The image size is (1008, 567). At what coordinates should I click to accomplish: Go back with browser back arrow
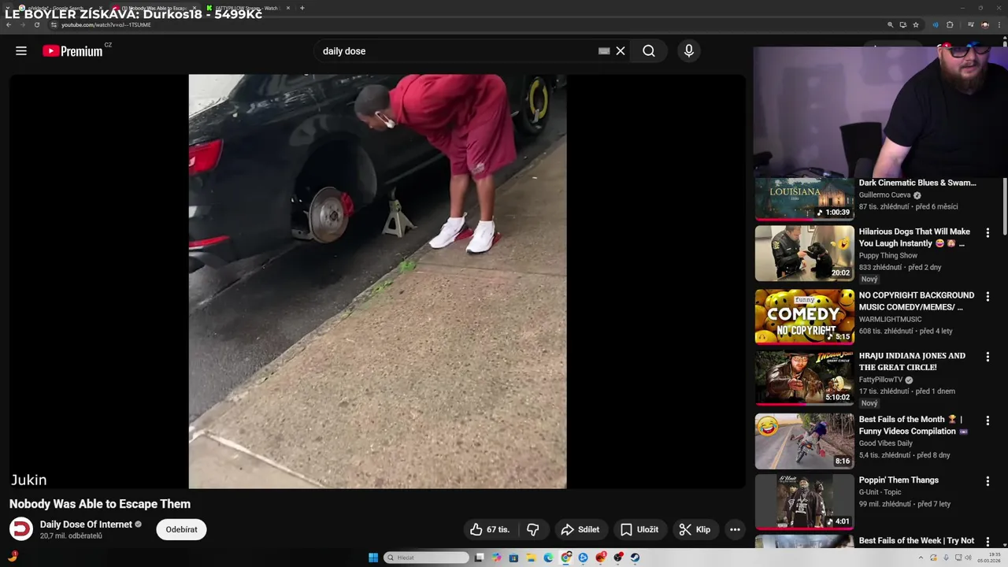click(9, 24)
